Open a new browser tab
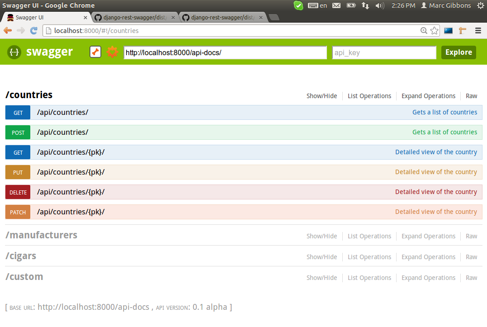The image size is (487, 327). pos(274,17)
